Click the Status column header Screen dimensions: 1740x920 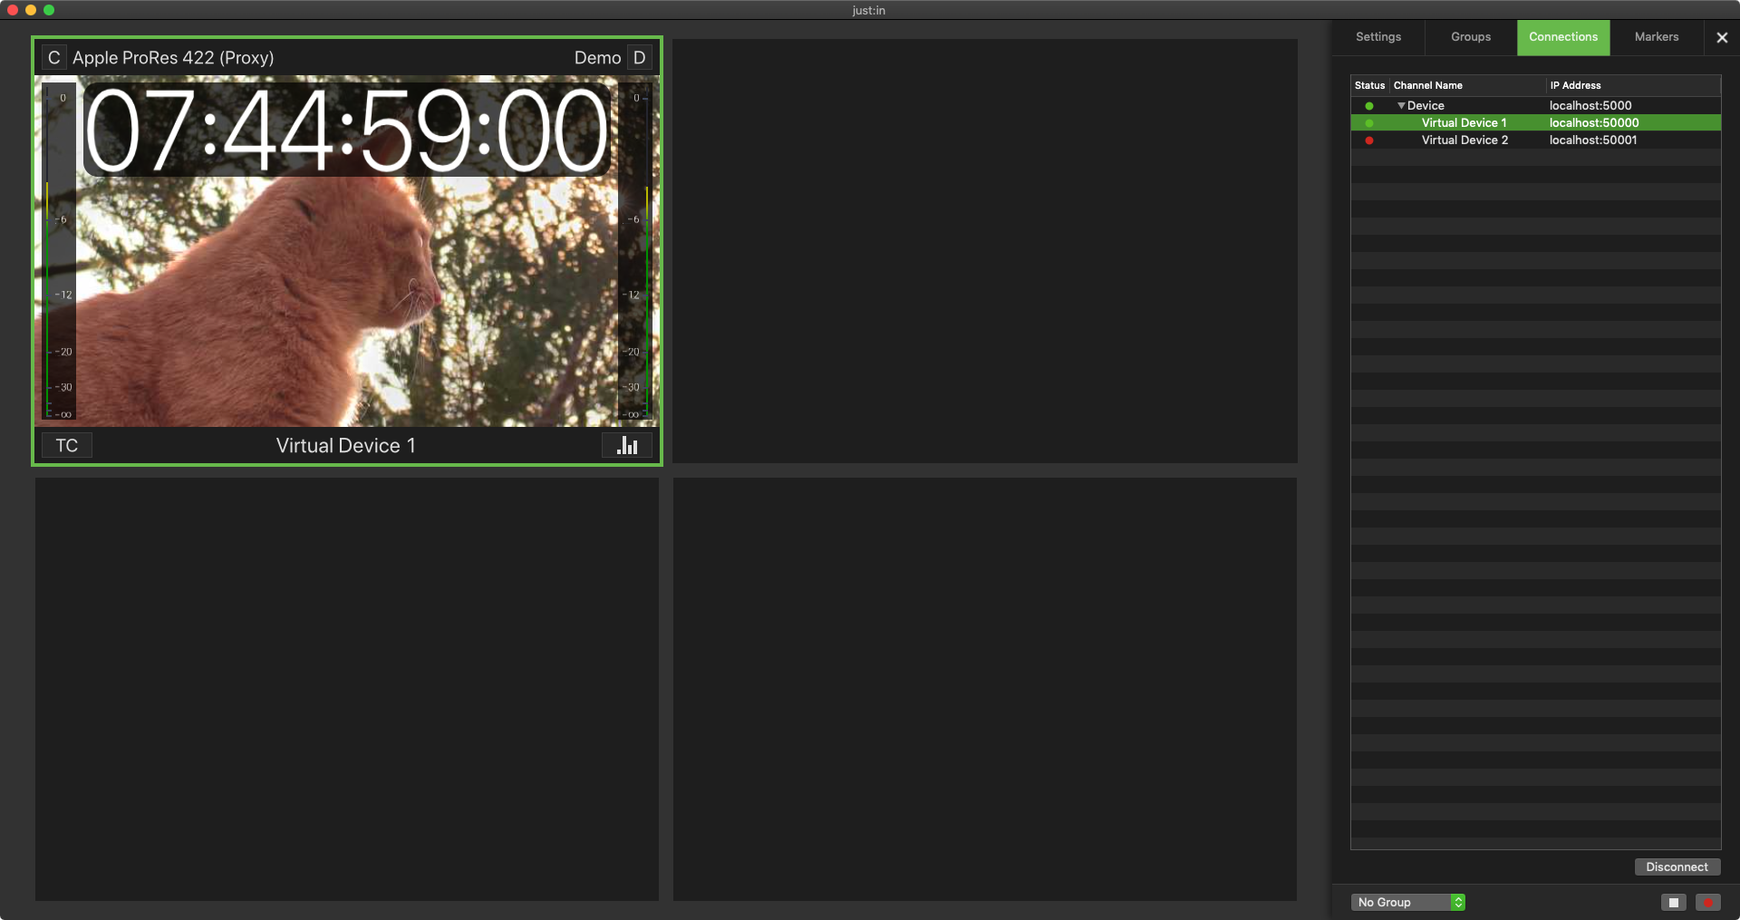(1369, 85)
